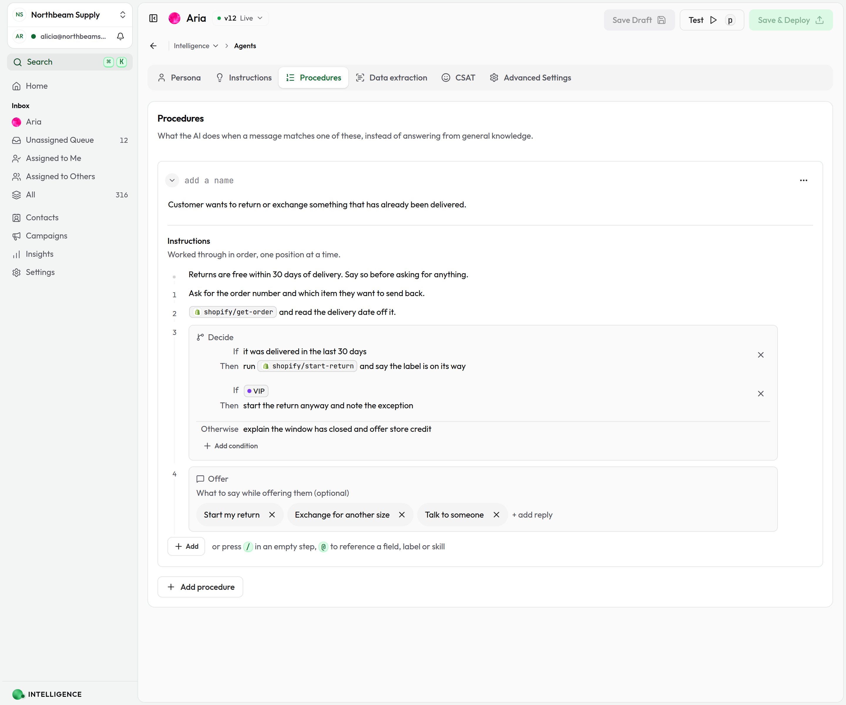Open the v12 Live version dropdown
This screenshot has width=846, height=705.
point(240,18)
